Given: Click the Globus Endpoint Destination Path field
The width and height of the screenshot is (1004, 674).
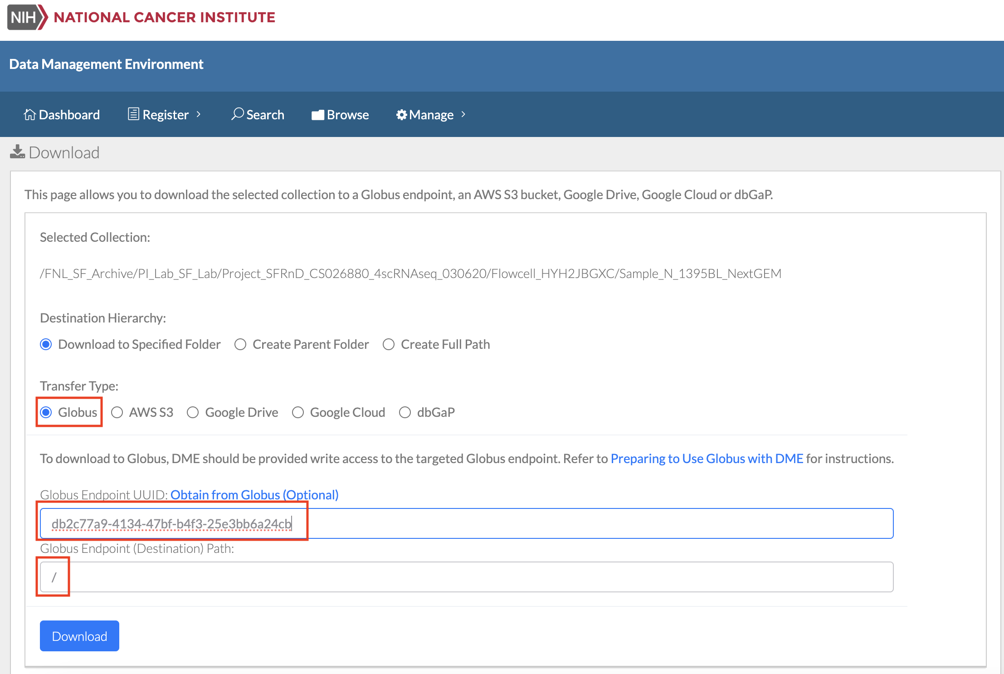Looking at the screenshot, I should pos(466,577).
